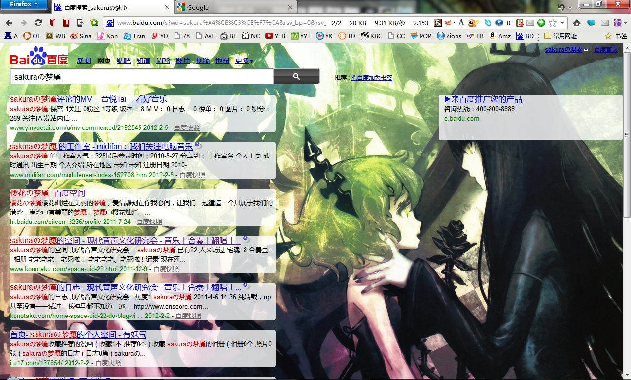Open the 来百度推广您的产品 ad link
The width and height of the screenshot is (631, 380).
[x=483, y=99]
